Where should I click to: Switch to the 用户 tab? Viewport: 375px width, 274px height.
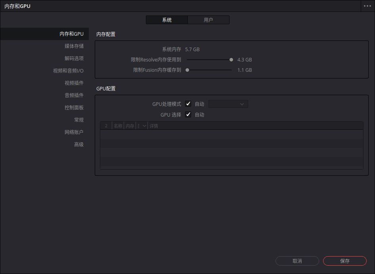coord(209,19)
